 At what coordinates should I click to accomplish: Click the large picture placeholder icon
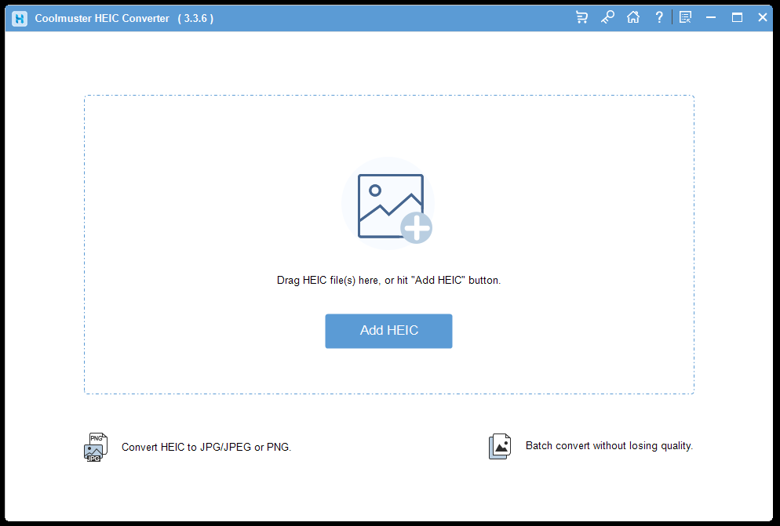[388, 204]
